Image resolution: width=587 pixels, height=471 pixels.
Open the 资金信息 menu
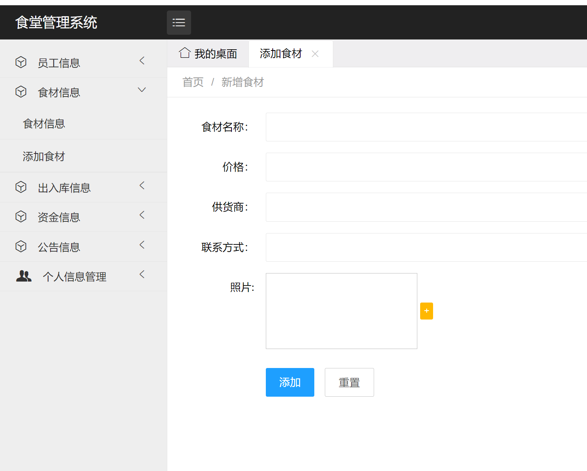tap(83, 217)
